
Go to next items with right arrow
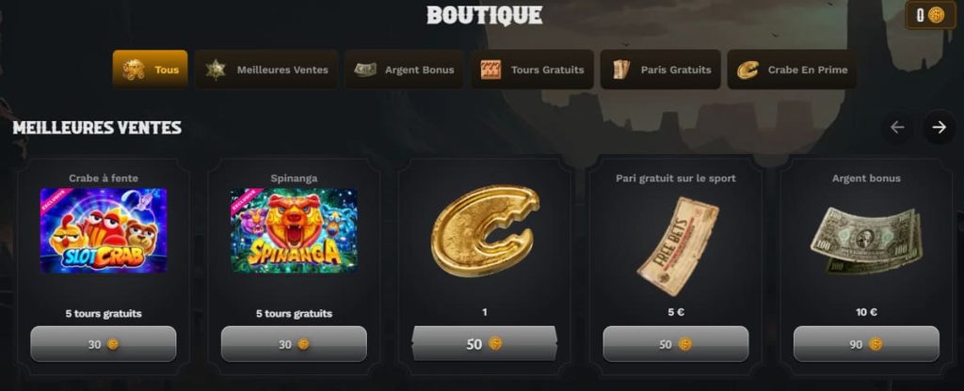coord(939,127)
